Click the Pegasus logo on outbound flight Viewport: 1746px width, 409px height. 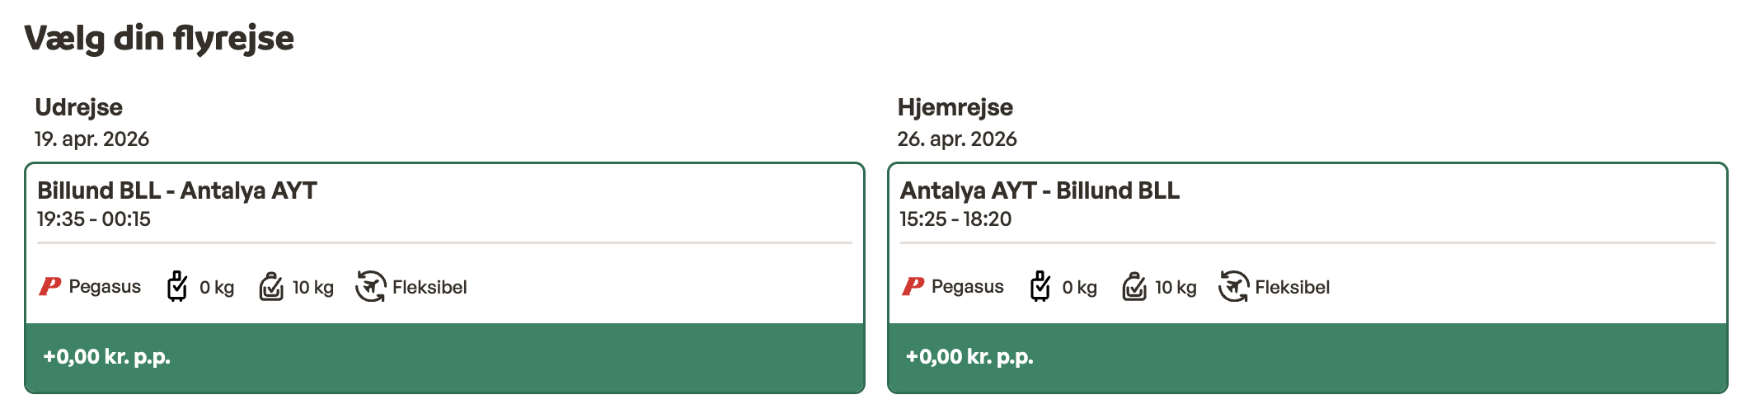click(50, 287)
